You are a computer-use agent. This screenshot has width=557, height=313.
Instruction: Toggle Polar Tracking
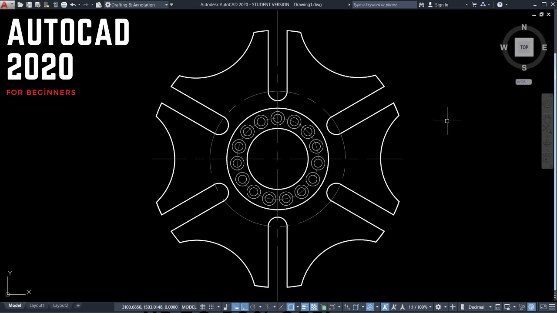pyautogui.click(x=253, y=307)
